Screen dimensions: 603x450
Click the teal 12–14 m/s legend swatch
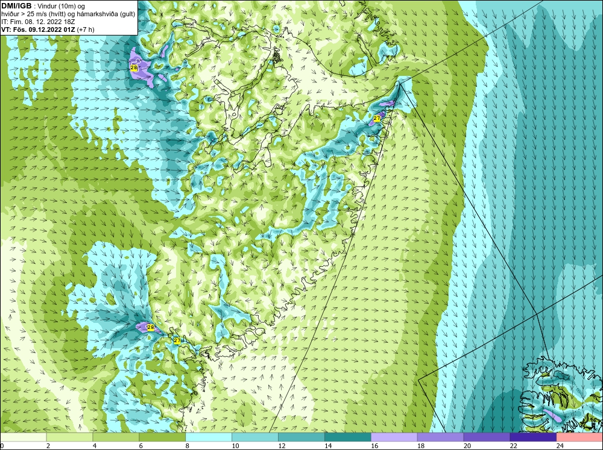pos(301,437)
